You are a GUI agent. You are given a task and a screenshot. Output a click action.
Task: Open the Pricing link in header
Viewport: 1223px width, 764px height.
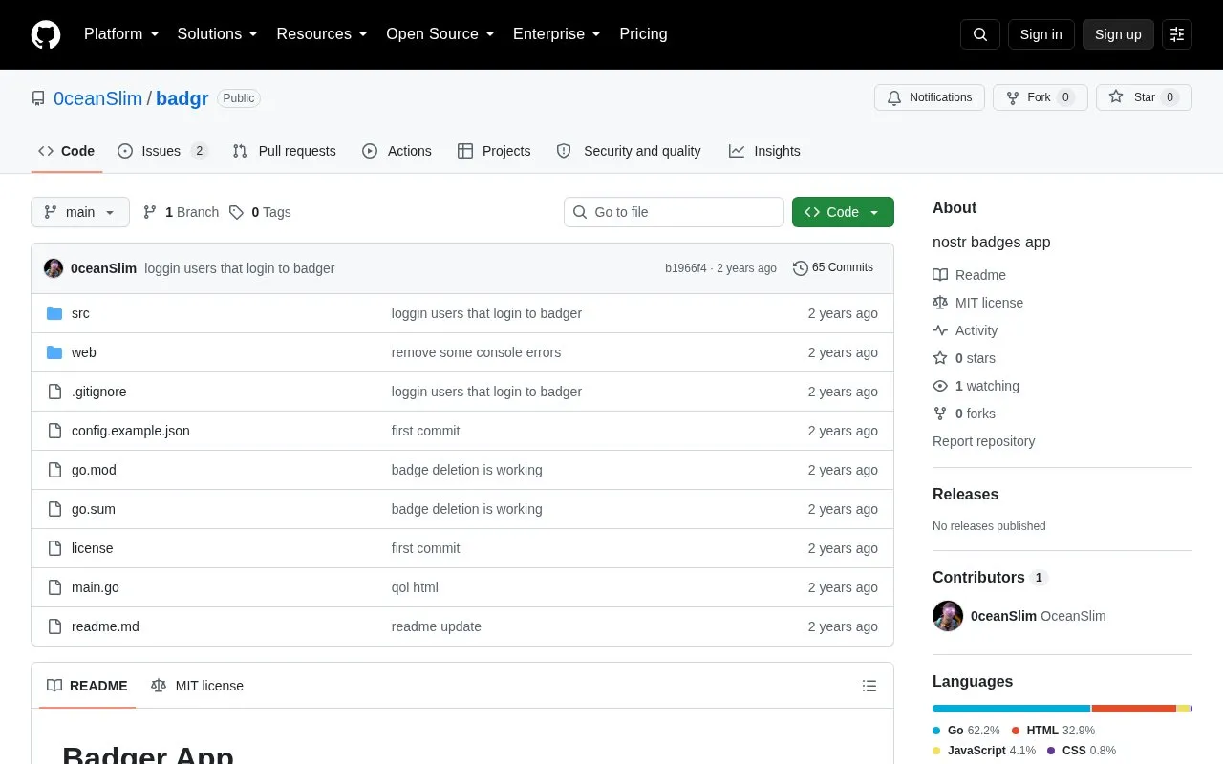(x=643, y=34)
